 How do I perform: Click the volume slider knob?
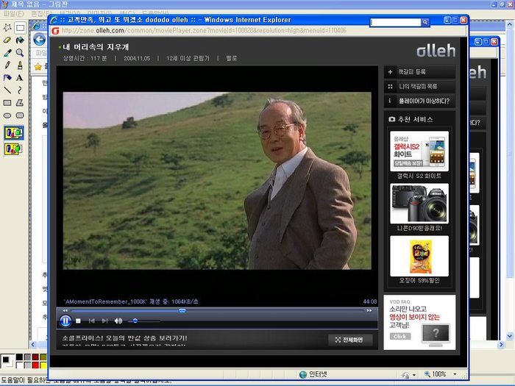(135, 321)
